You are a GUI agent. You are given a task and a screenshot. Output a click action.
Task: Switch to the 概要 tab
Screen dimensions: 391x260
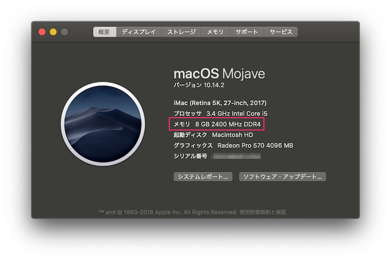(x=104, y=32)
